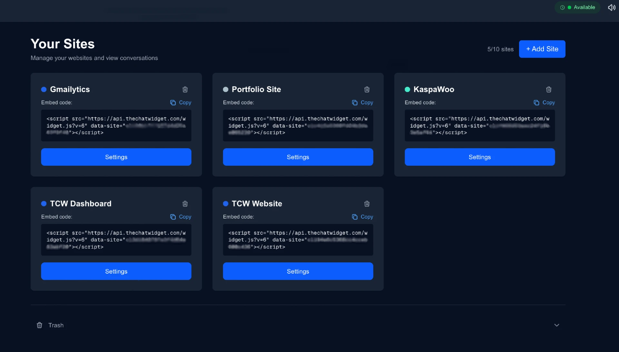Delete the KaspaWoo site
619x352 pixels.
pos(549,89)
